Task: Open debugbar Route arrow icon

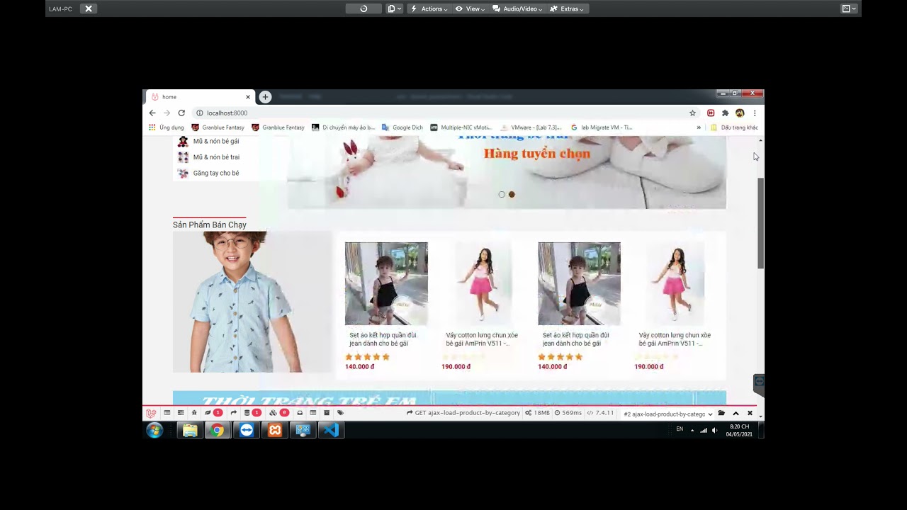Action: (x=233, y=413)
